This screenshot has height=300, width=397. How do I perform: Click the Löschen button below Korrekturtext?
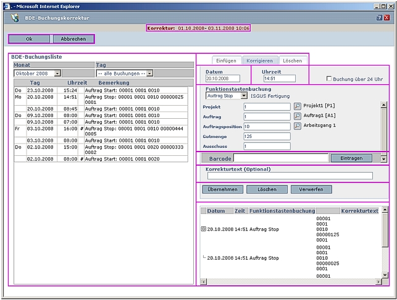[267, 189]
